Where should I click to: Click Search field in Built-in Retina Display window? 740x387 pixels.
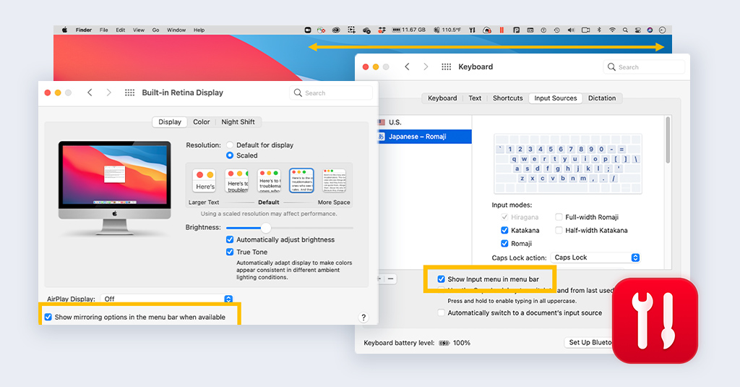(331, 93)
